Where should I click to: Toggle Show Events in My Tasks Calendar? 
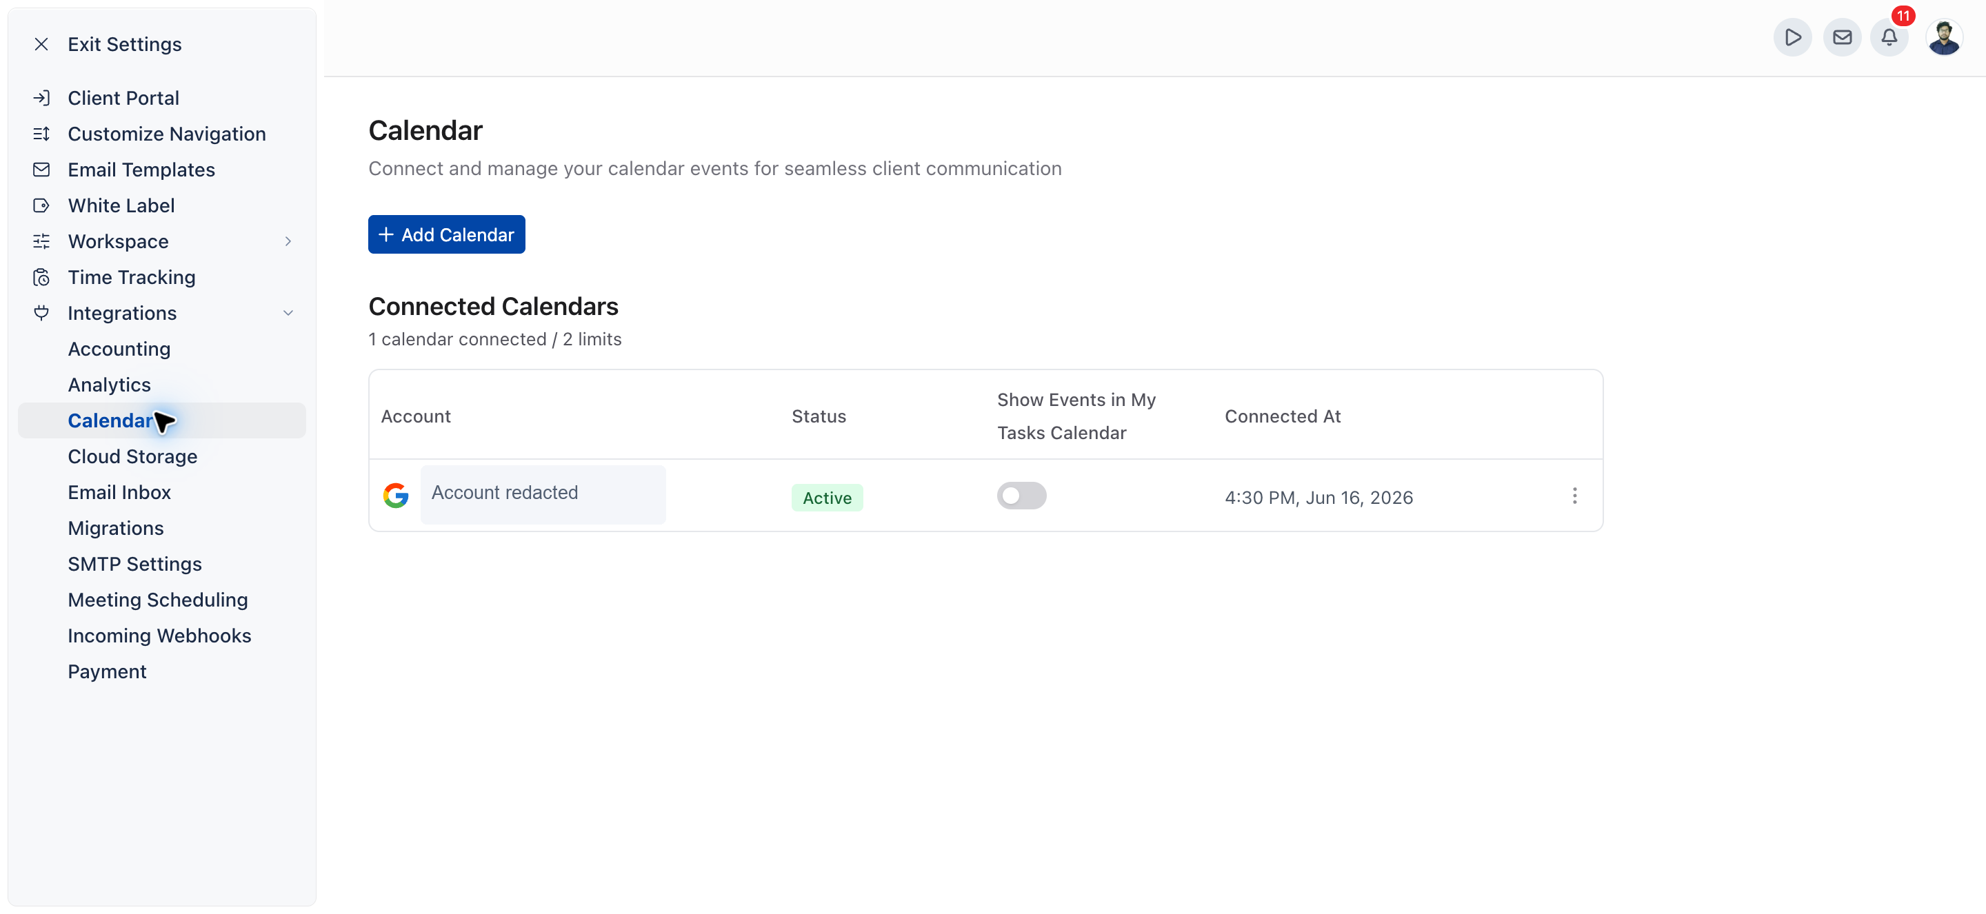point(1021,496)
